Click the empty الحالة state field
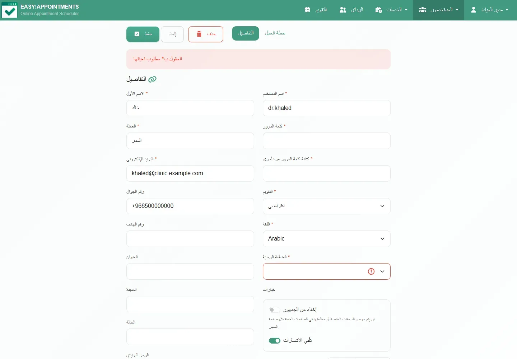This screenshot has width=517, height=359. pyautogui.click(x=190, y=337)
